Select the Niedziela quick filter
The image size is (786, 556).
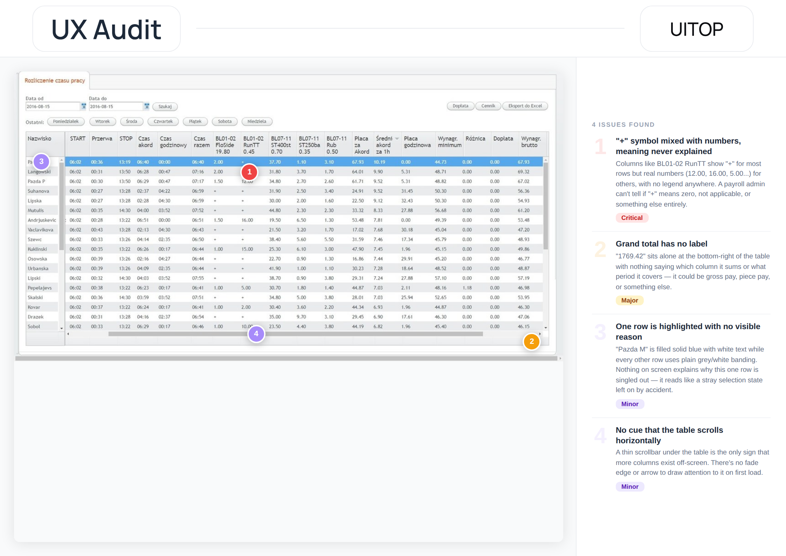pos(257,121)
